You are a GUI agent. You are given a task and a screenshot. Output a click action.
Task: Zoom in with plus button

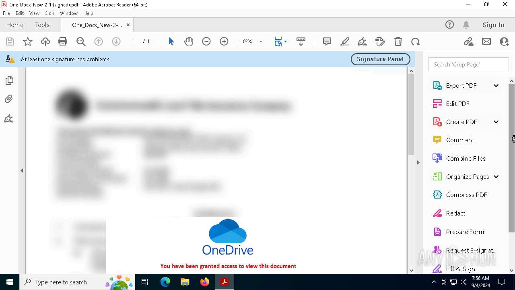point(224,41)
